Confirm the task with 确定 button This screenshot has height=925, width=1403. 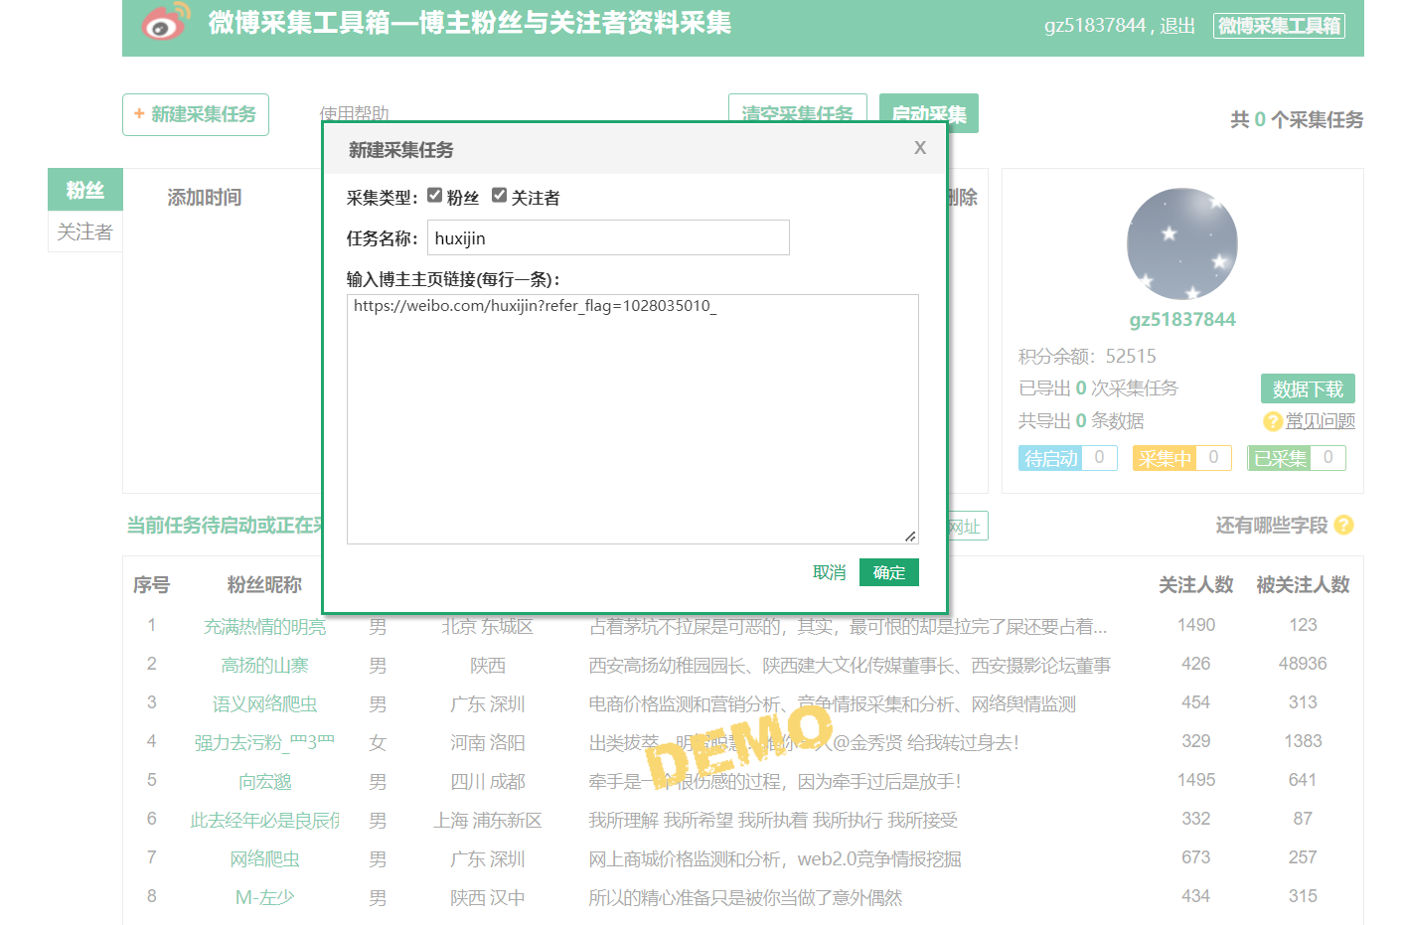(x=889, y=572)
